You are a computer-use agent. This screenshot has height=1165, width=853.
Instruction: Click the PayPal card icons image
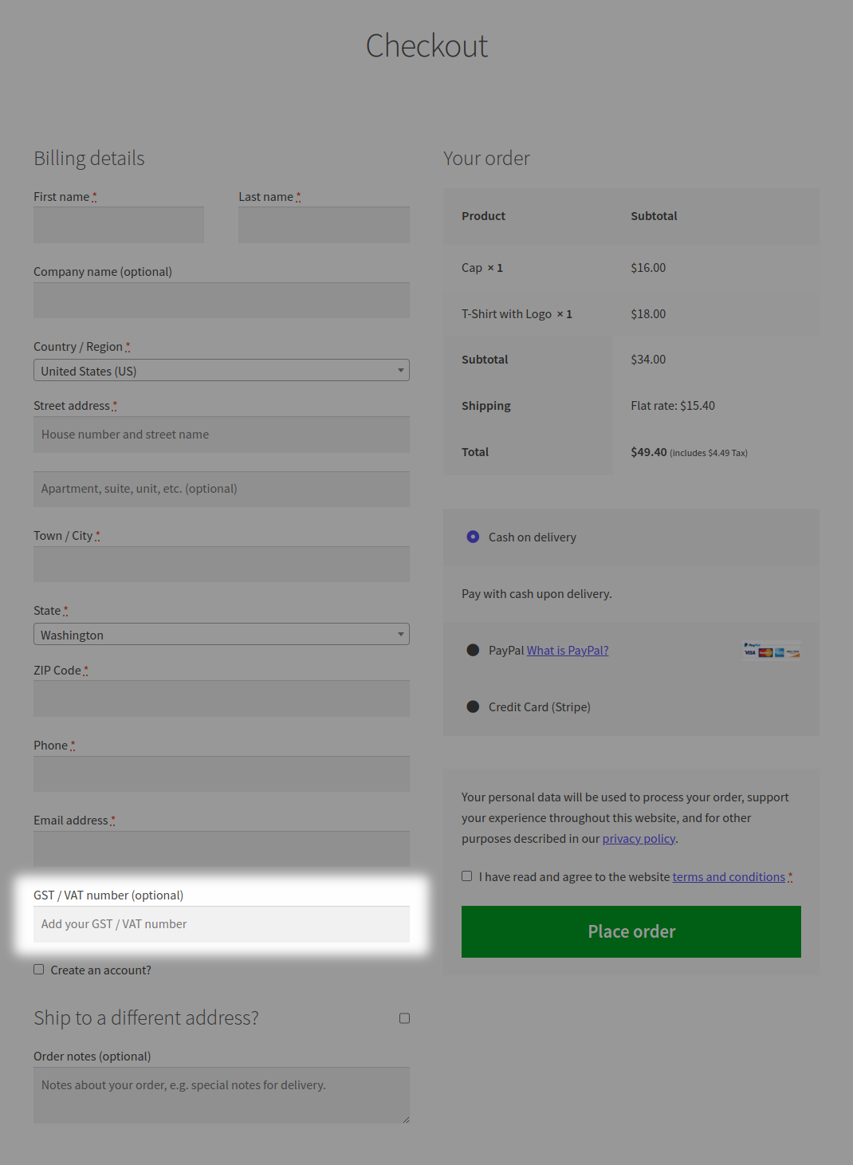770,650
